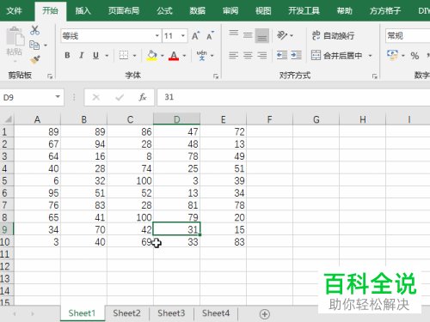This screenshot has width=430, height=322.
Task: Click the Copy icon
Action: [34, 46]
